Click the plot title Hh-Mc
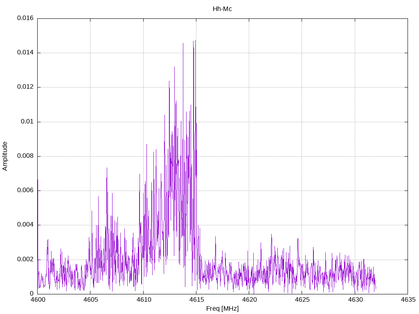The height and width of the screenshot is (314, 419). [x=222, y=9]
